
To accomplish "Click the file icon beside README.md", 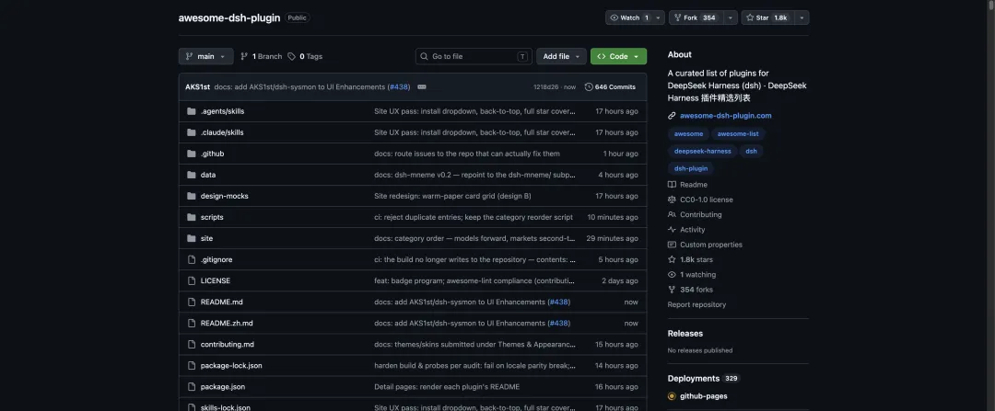I will point(192,303).
